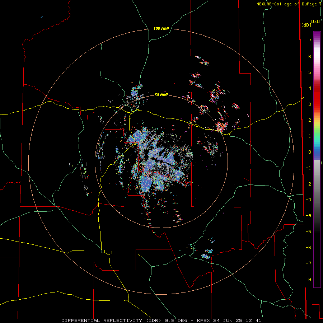
Task: Click the -3 value on the color scale
Action: [x=308, y=200]
